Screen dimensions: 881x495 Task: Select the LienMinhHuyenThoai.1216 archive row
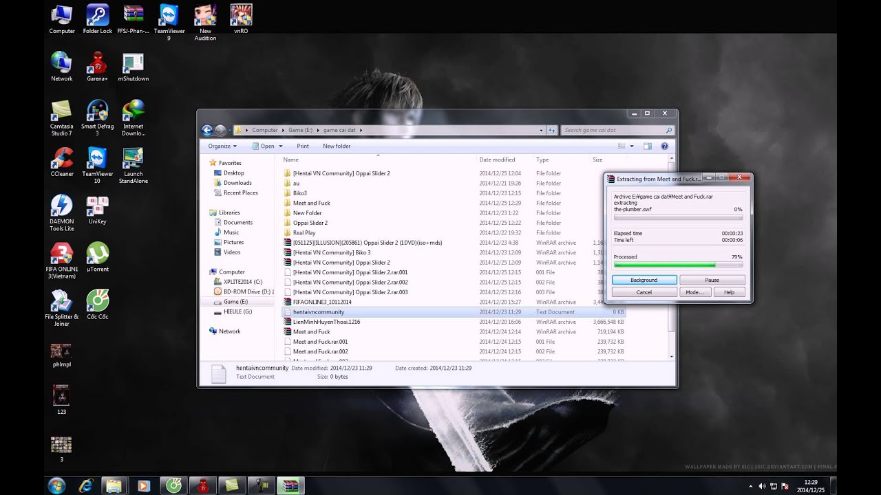[x=454, y=322]
